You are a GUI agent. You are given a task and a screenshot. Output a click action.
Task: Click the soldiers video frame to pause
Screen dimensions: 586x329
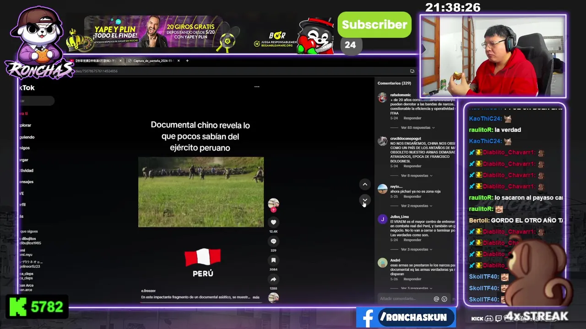point(201,192)
